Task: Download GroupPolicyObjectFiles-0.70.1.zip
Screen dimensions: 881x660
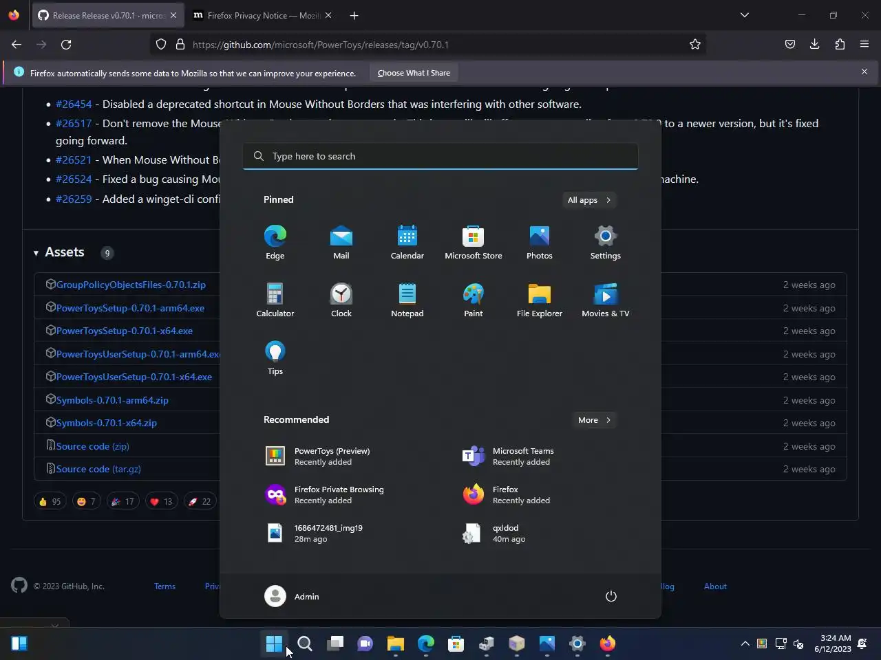Action: tap(131, 285)
